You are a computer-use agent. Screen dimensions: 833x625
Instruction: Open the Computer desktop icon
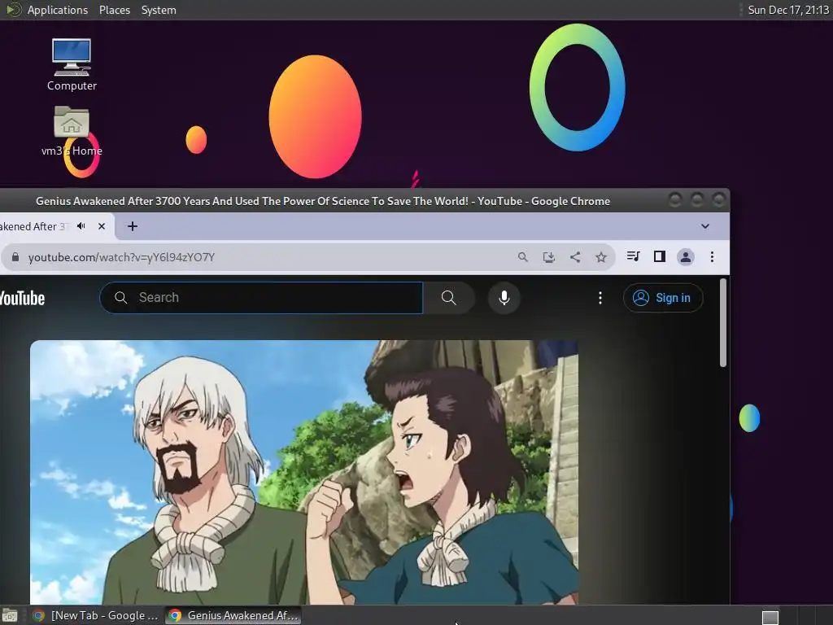click(72, 64)
